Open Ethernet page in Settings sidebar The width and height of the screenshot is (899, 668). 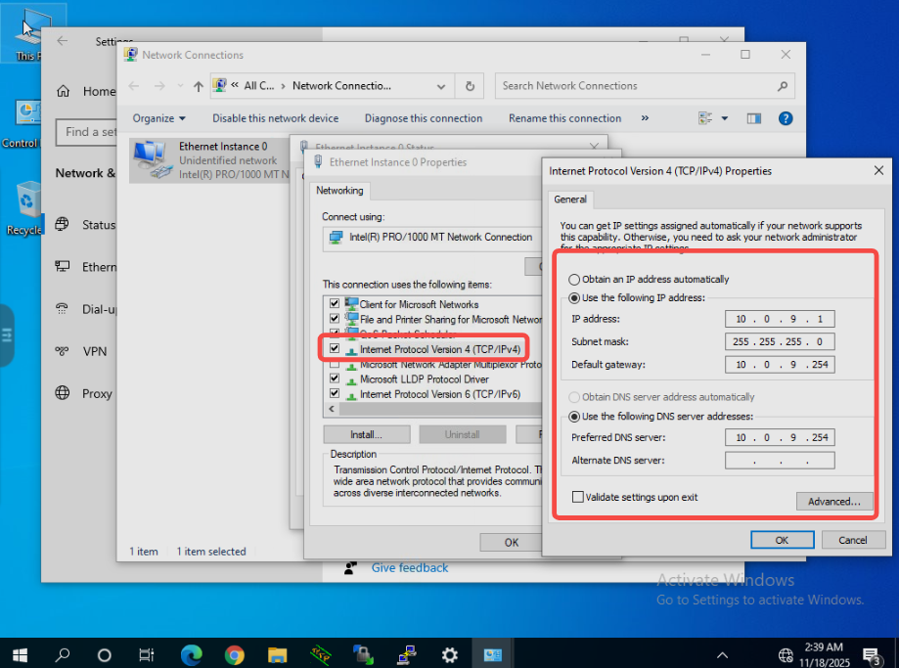86,267
